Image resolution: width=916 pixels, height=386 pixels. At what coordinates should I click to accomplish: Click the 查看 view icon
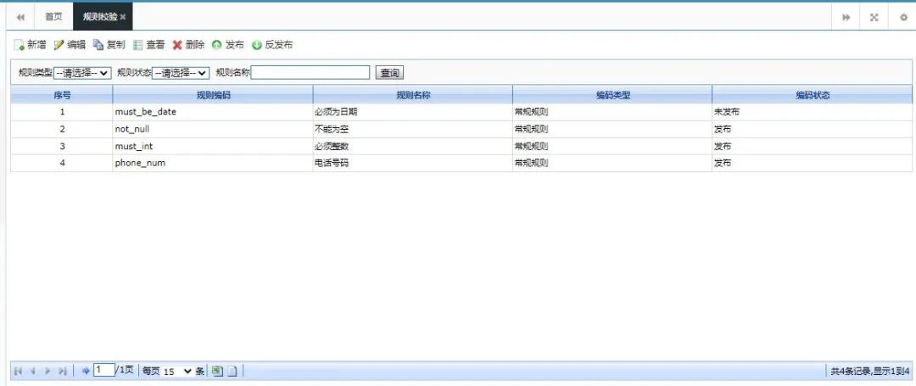(x=138, y=45)
